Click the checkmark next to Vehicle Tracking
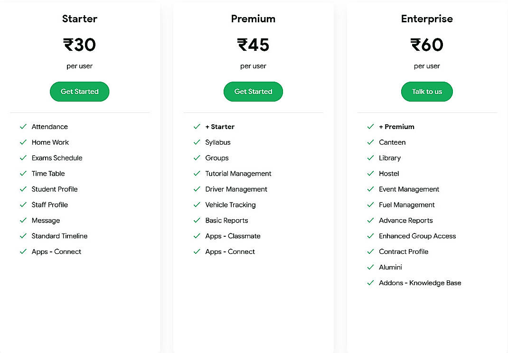Screen dimensions: 508x353 pyautogui.click(x=197, y=205)
